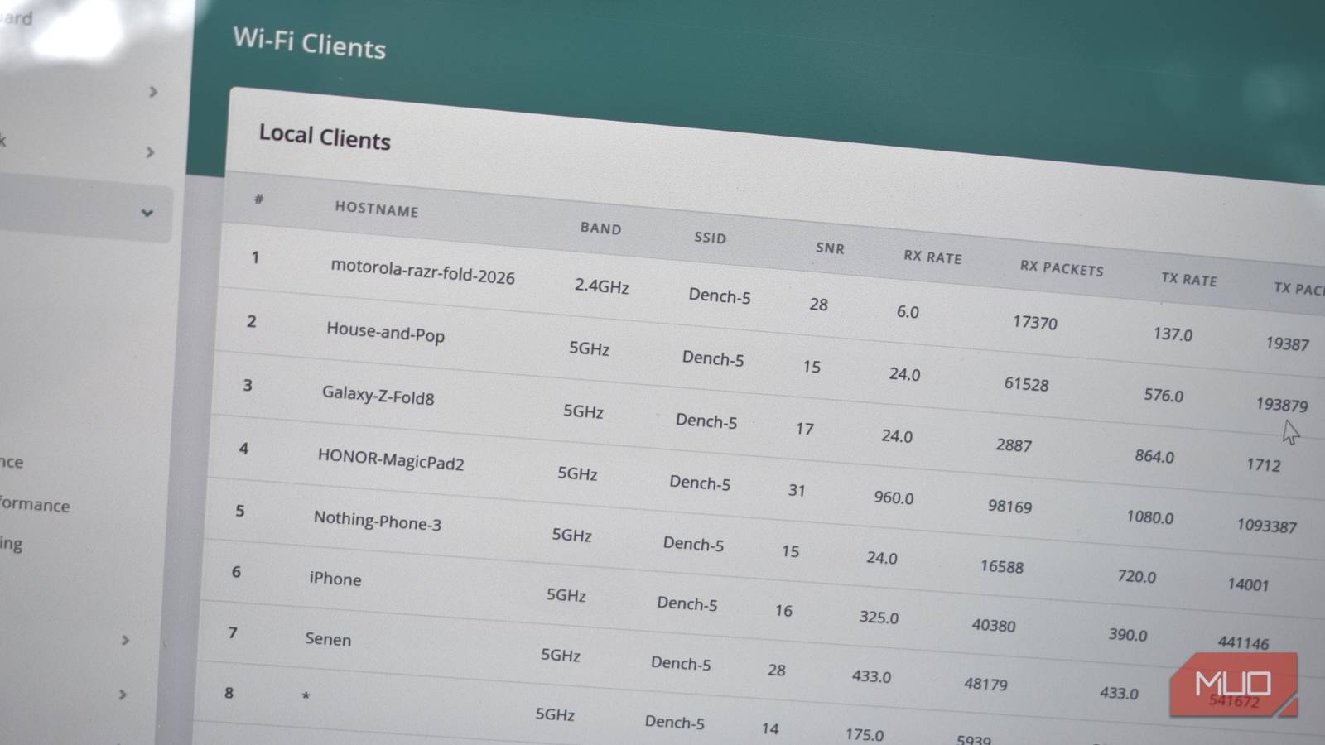Select hostname Galaxy-Z-Fold8

point(378,394)
